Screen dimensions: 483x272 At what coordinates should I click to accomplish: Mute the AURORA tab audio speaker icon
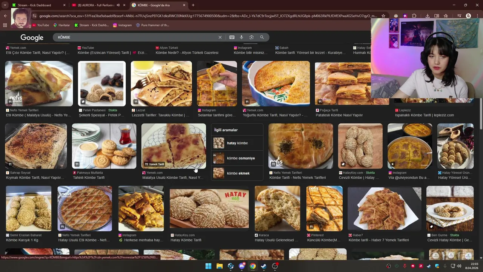pos(118,5)
